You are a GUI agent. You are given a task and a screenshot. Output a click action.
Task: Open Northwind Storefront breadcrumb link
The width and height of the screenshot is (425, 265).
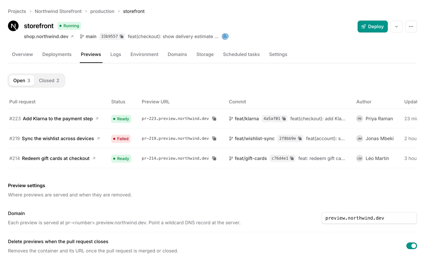pyautogui.click(x=58, y=11)
